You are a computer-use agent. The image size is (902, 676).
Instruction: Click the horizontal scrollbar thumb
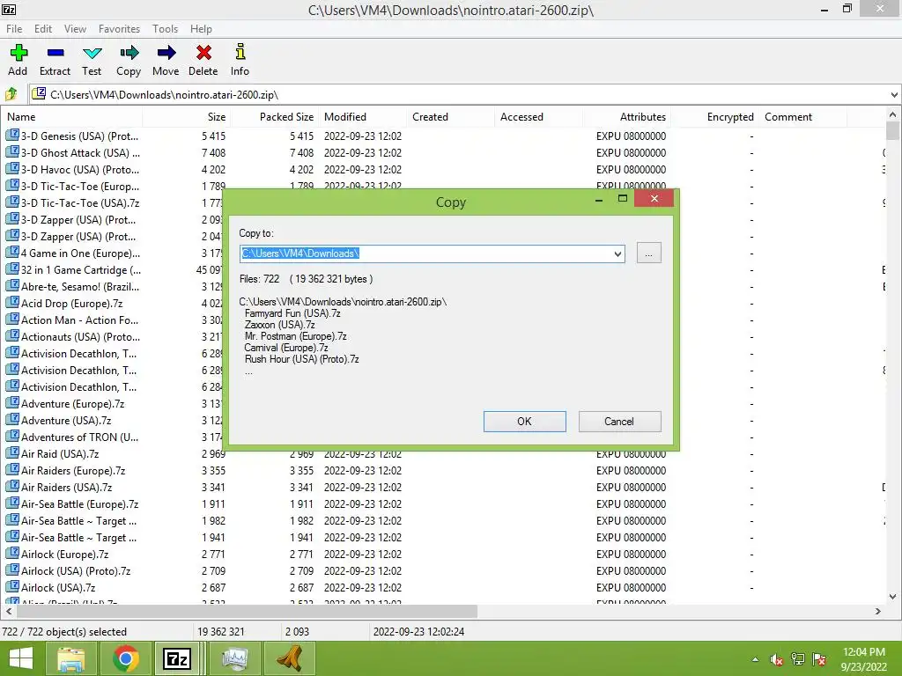coord(246,611)
